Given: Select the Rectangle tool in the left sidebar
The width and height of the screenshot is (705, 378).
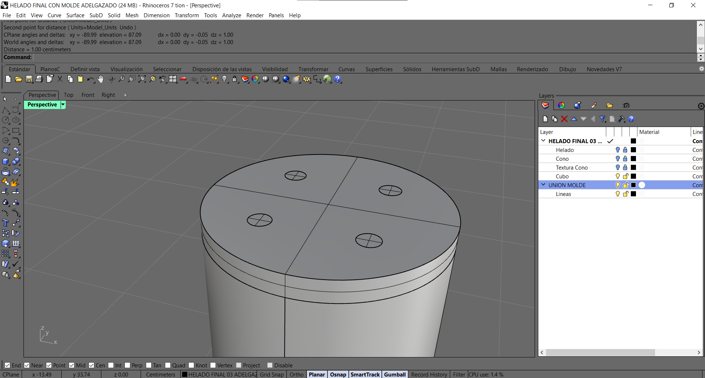Looking at the screenshot, I should pos(16,130).
